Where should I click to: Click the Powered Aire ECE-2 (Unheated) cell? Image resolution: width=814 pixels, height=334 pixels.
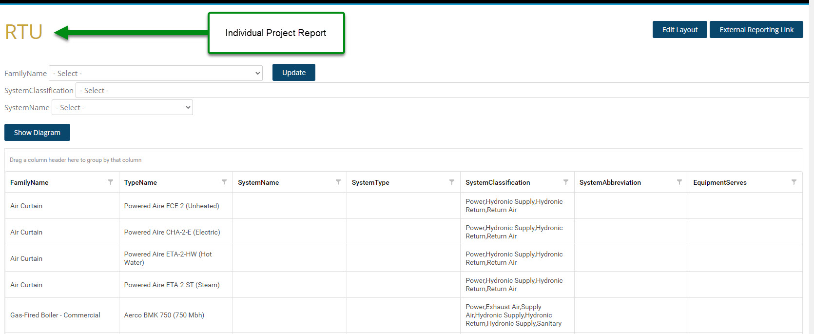coord(172,206)
